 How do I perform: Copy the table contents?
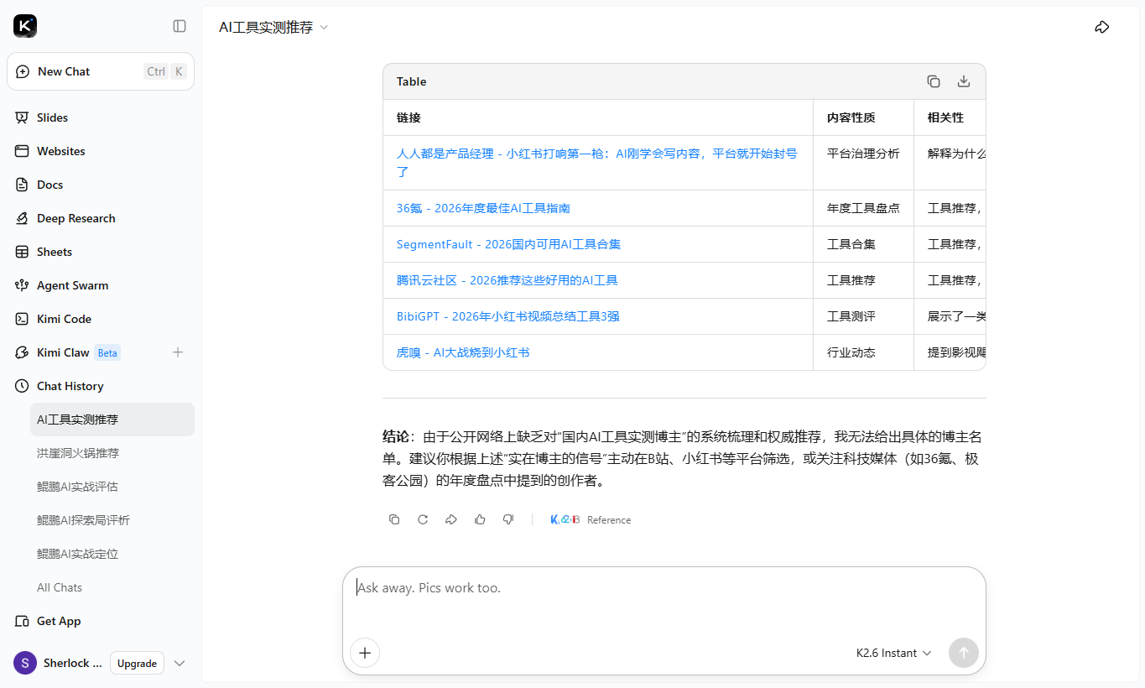[x=934, y=81]
